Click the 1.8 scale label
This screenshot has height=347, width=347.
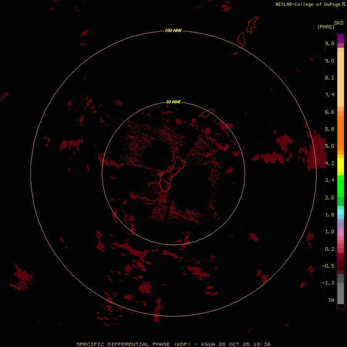coord(330,215)
